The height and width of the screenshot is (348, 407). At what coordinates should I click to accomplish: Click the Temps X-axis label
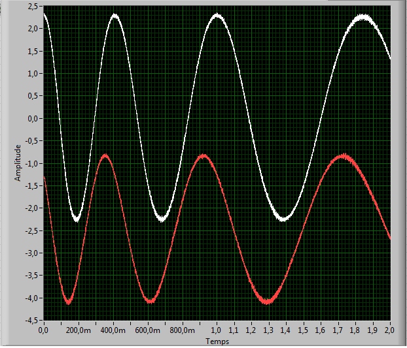217,341
